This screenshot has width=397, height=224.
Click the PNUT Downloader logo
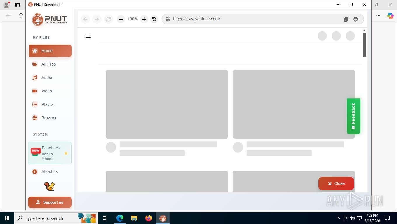49,20
